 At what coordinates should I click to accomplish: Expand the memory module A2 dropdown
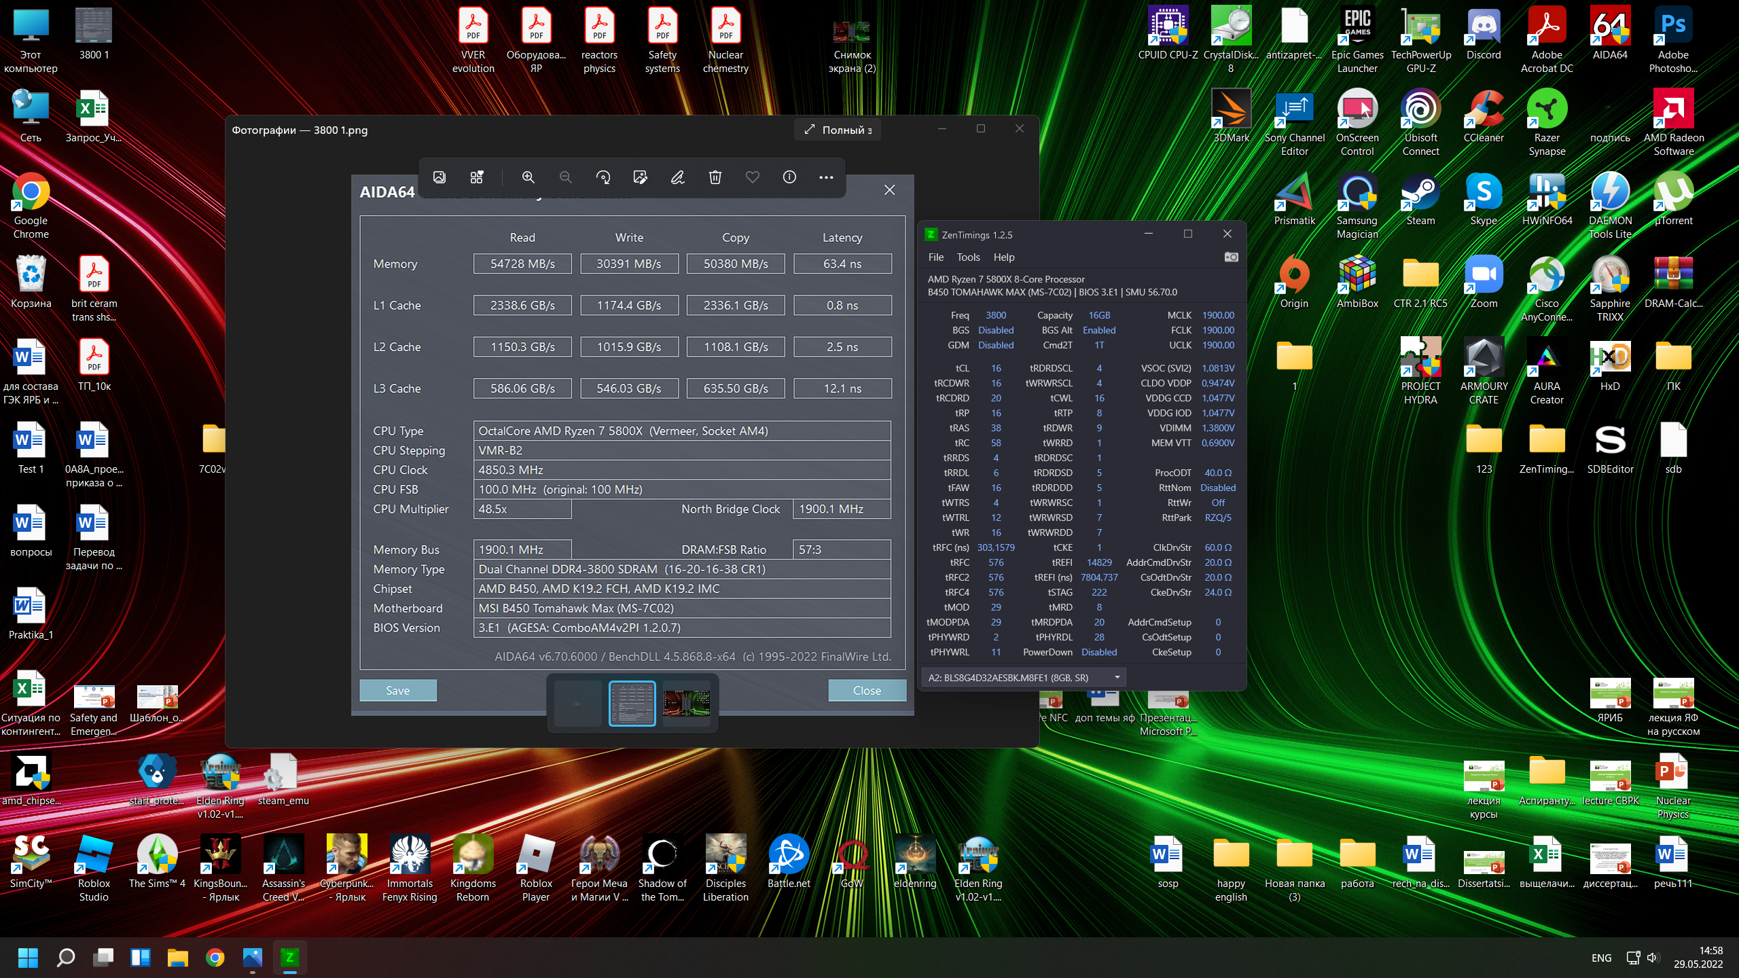pyautogui.click(x=1117, y=677)
